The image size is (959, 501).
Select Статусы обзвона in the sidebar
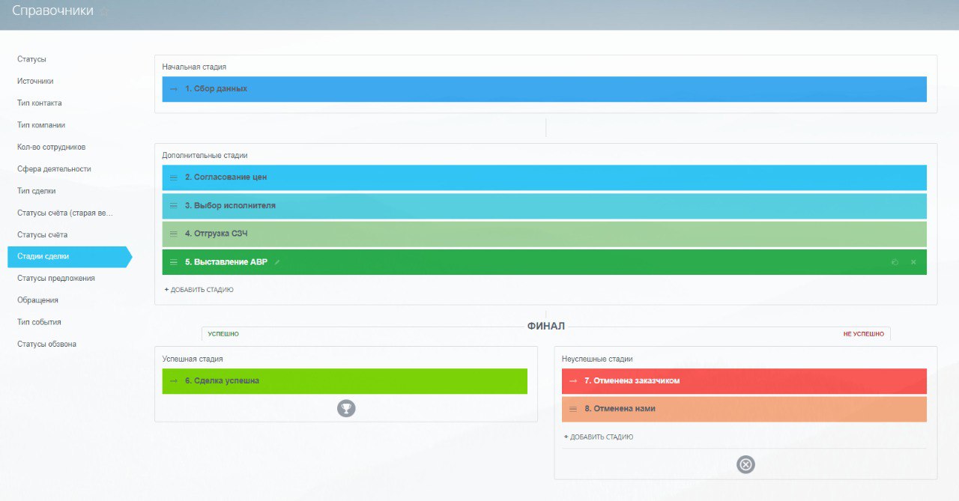point(46,344)
